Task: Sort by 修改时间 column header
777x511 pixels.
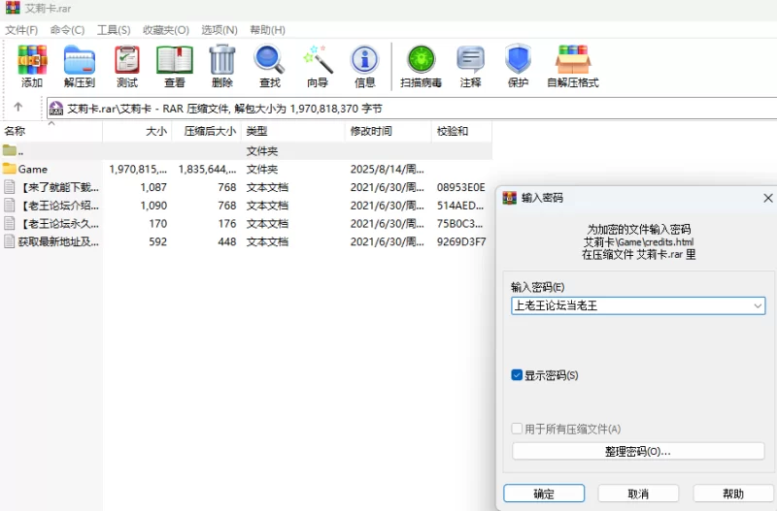Action: pyautogui.click(x=388, y=131)
